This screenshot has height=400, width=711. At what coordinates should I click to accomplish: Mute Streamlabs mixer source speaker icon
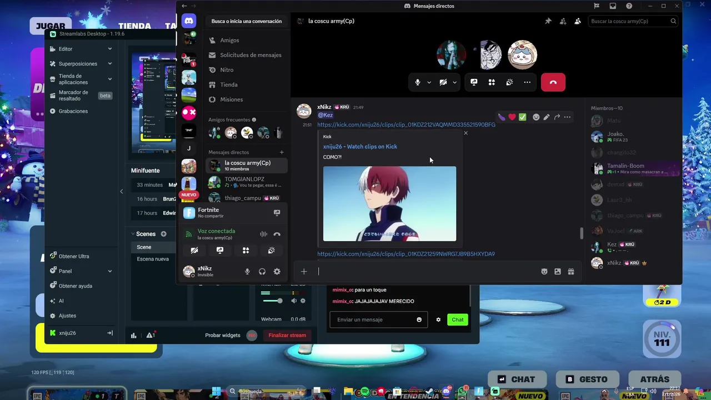[x=294, y=301]
